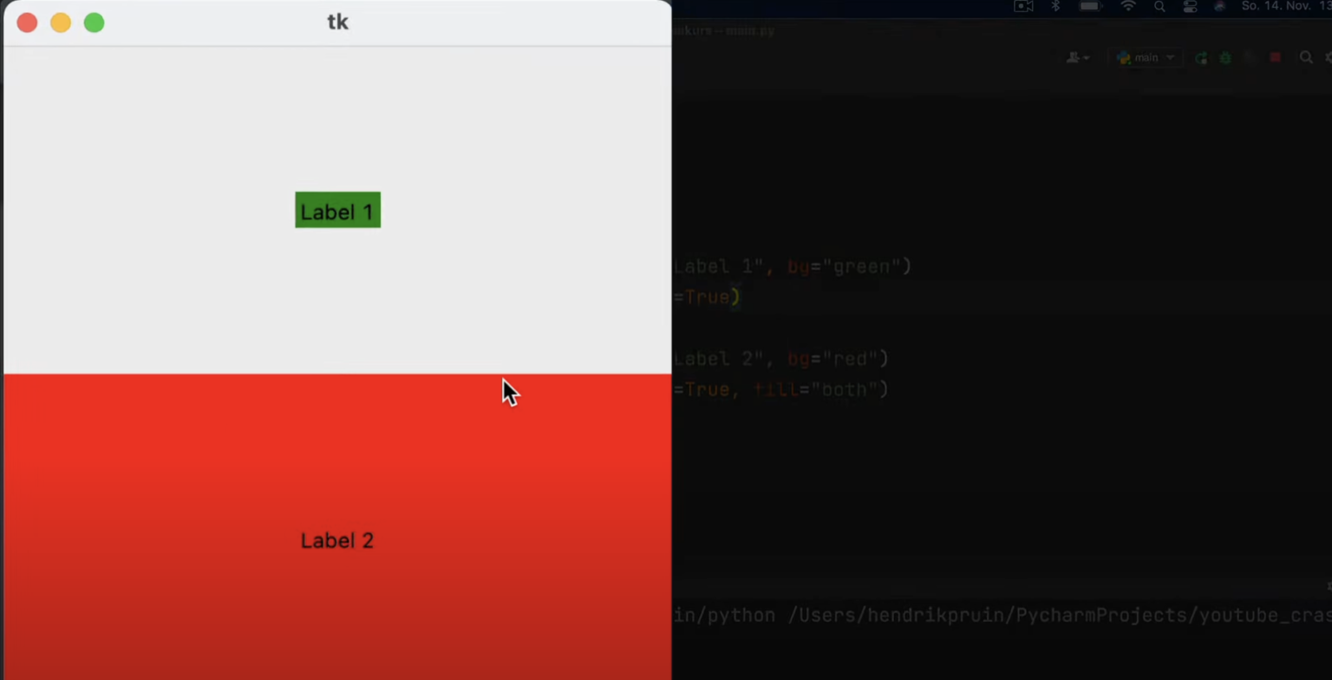The image size is (1332, 680).
Task: Click the green Label 1 element
Action: [337, 211]
